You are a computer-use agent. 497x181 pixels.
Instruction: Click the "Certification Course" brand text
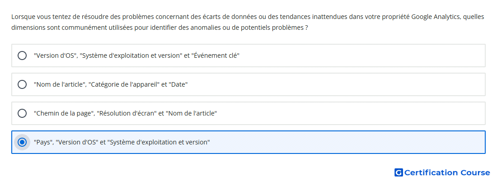click(x=447, y=173)
